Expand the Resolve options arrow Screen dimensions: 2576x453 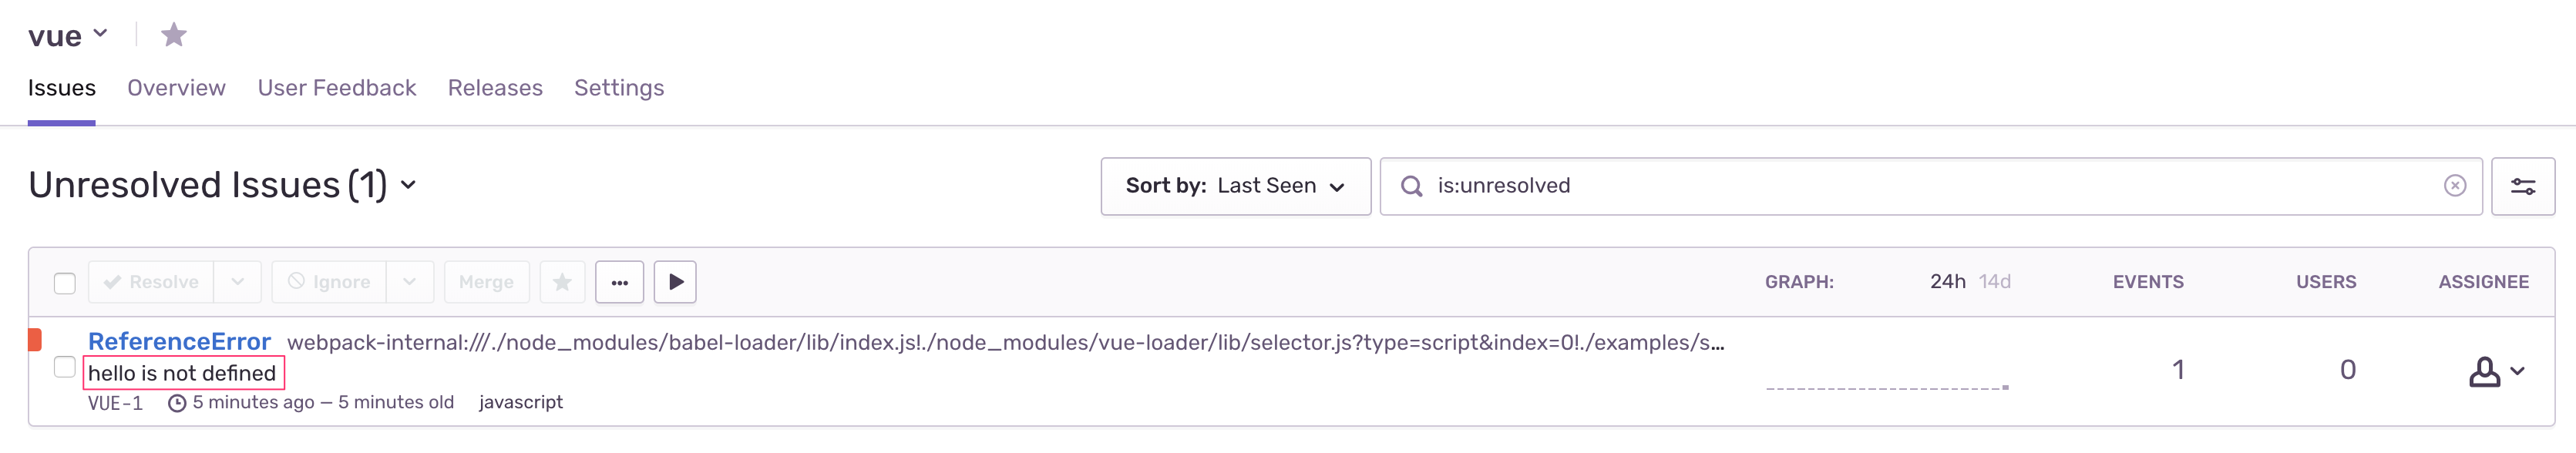tap(238, 282)
